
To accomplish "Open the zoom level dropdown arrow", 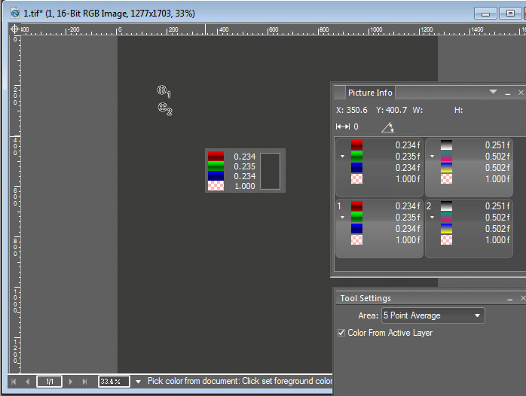I will click(138, 381).
